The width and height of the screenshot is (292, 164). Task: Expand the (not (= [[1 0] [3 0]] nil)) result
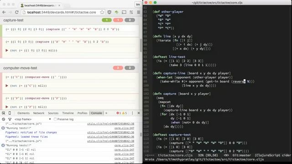[x=7, y=51]
